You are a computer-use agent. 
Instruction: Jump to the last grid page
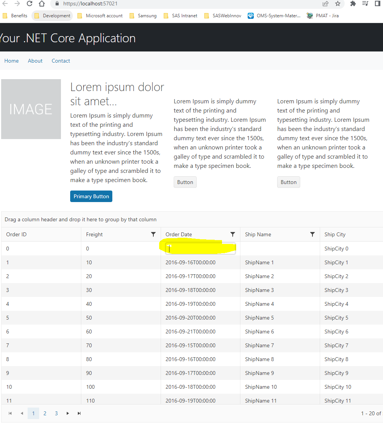pos(79,413)
